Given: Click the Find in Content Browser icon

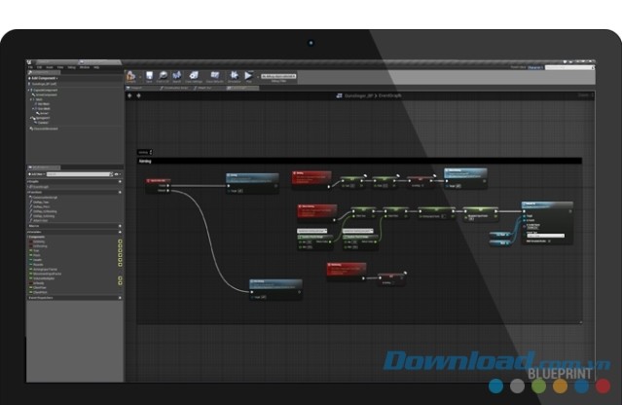Looking at the screenshot, I should 163,75.
